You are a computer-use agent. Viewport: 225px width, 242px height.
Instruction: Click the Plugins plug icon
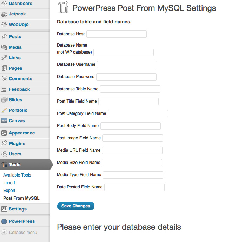coord(4,144)
